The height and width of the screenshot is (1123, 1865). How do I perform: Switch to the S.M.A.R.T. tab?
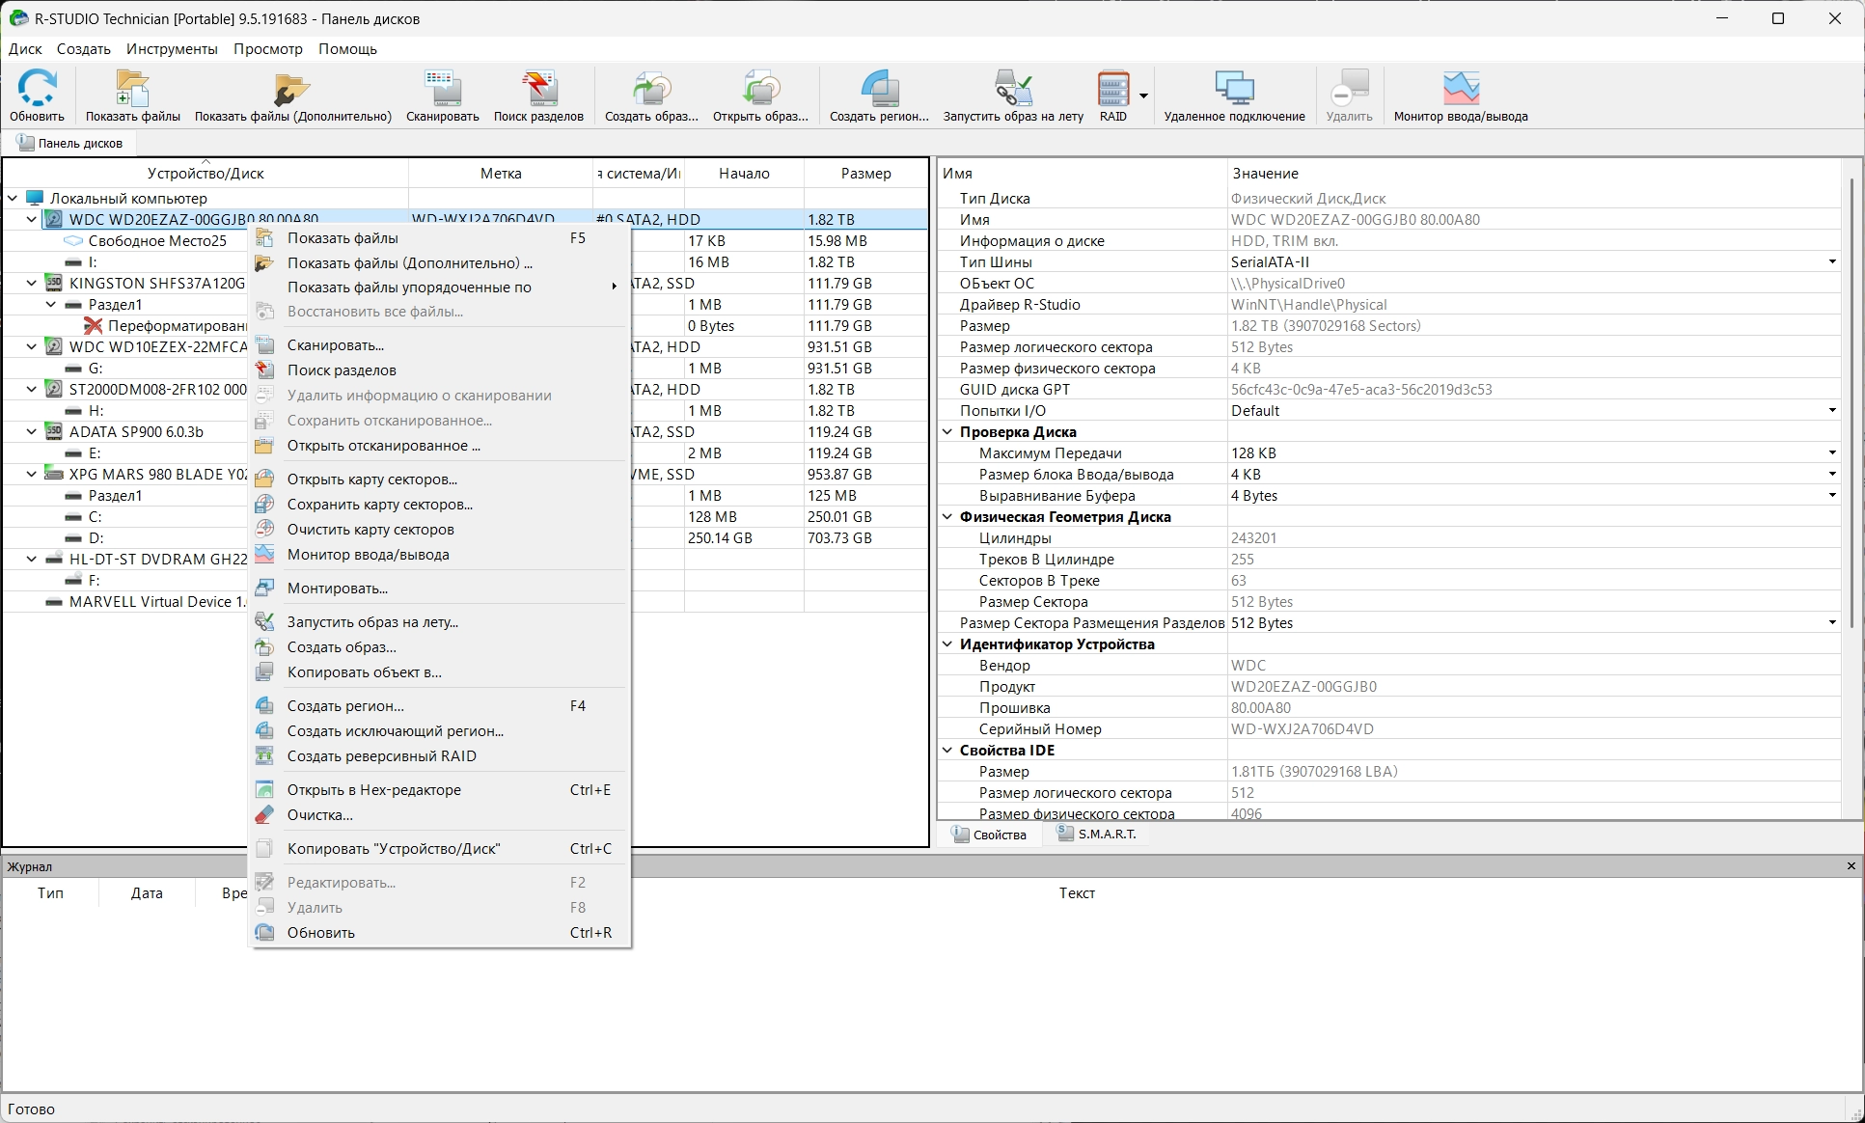pyautogui.click(x=1096, y=834)
